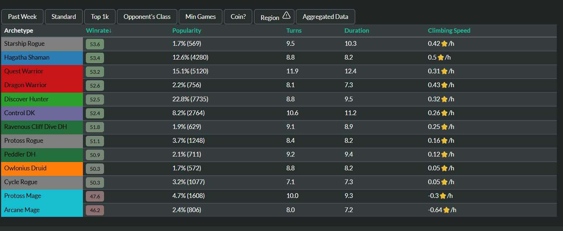Select the Hagatha Shaman archetype

pyautogui.click(x=27, y=57)
